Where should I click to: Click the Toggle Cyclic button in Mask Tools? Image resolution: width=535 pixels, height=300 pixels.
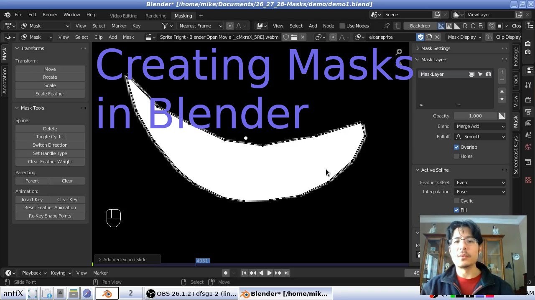click(50, 137)
